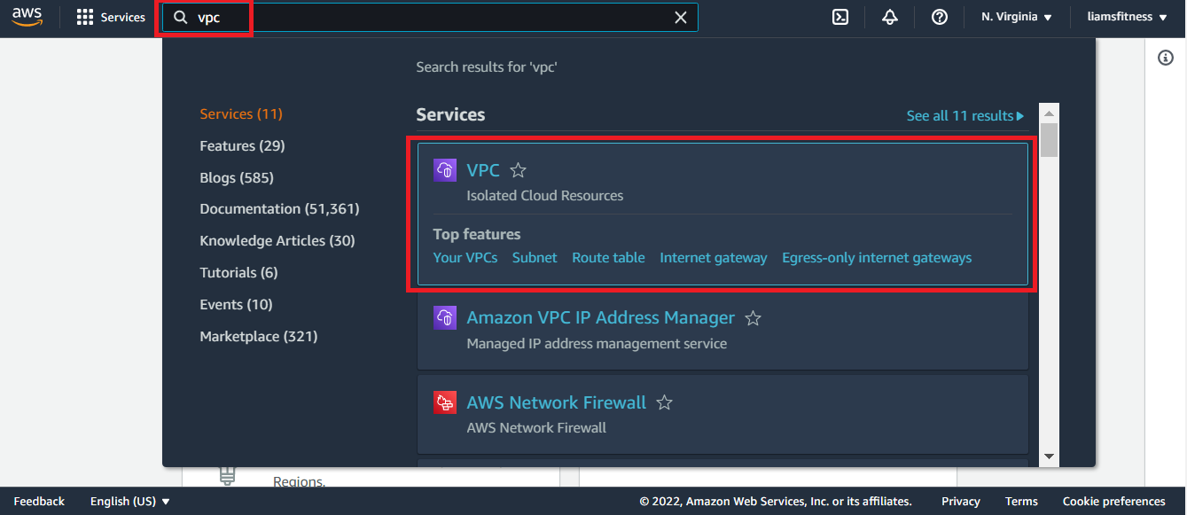
Task: Click See all 11 results link
Action: click(964, 116)
